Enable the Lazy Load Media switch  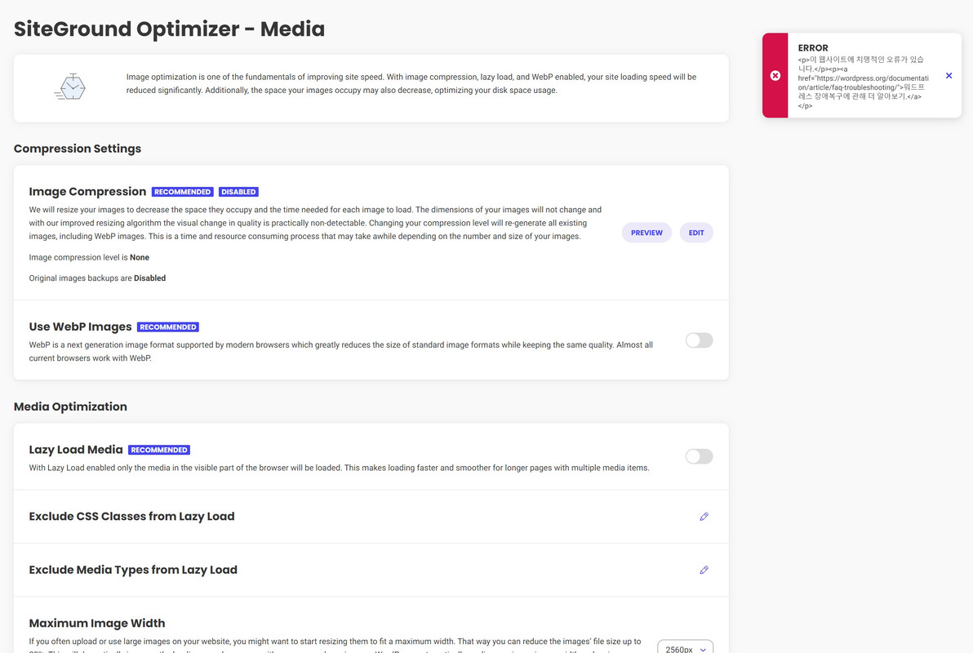point(699,456)
